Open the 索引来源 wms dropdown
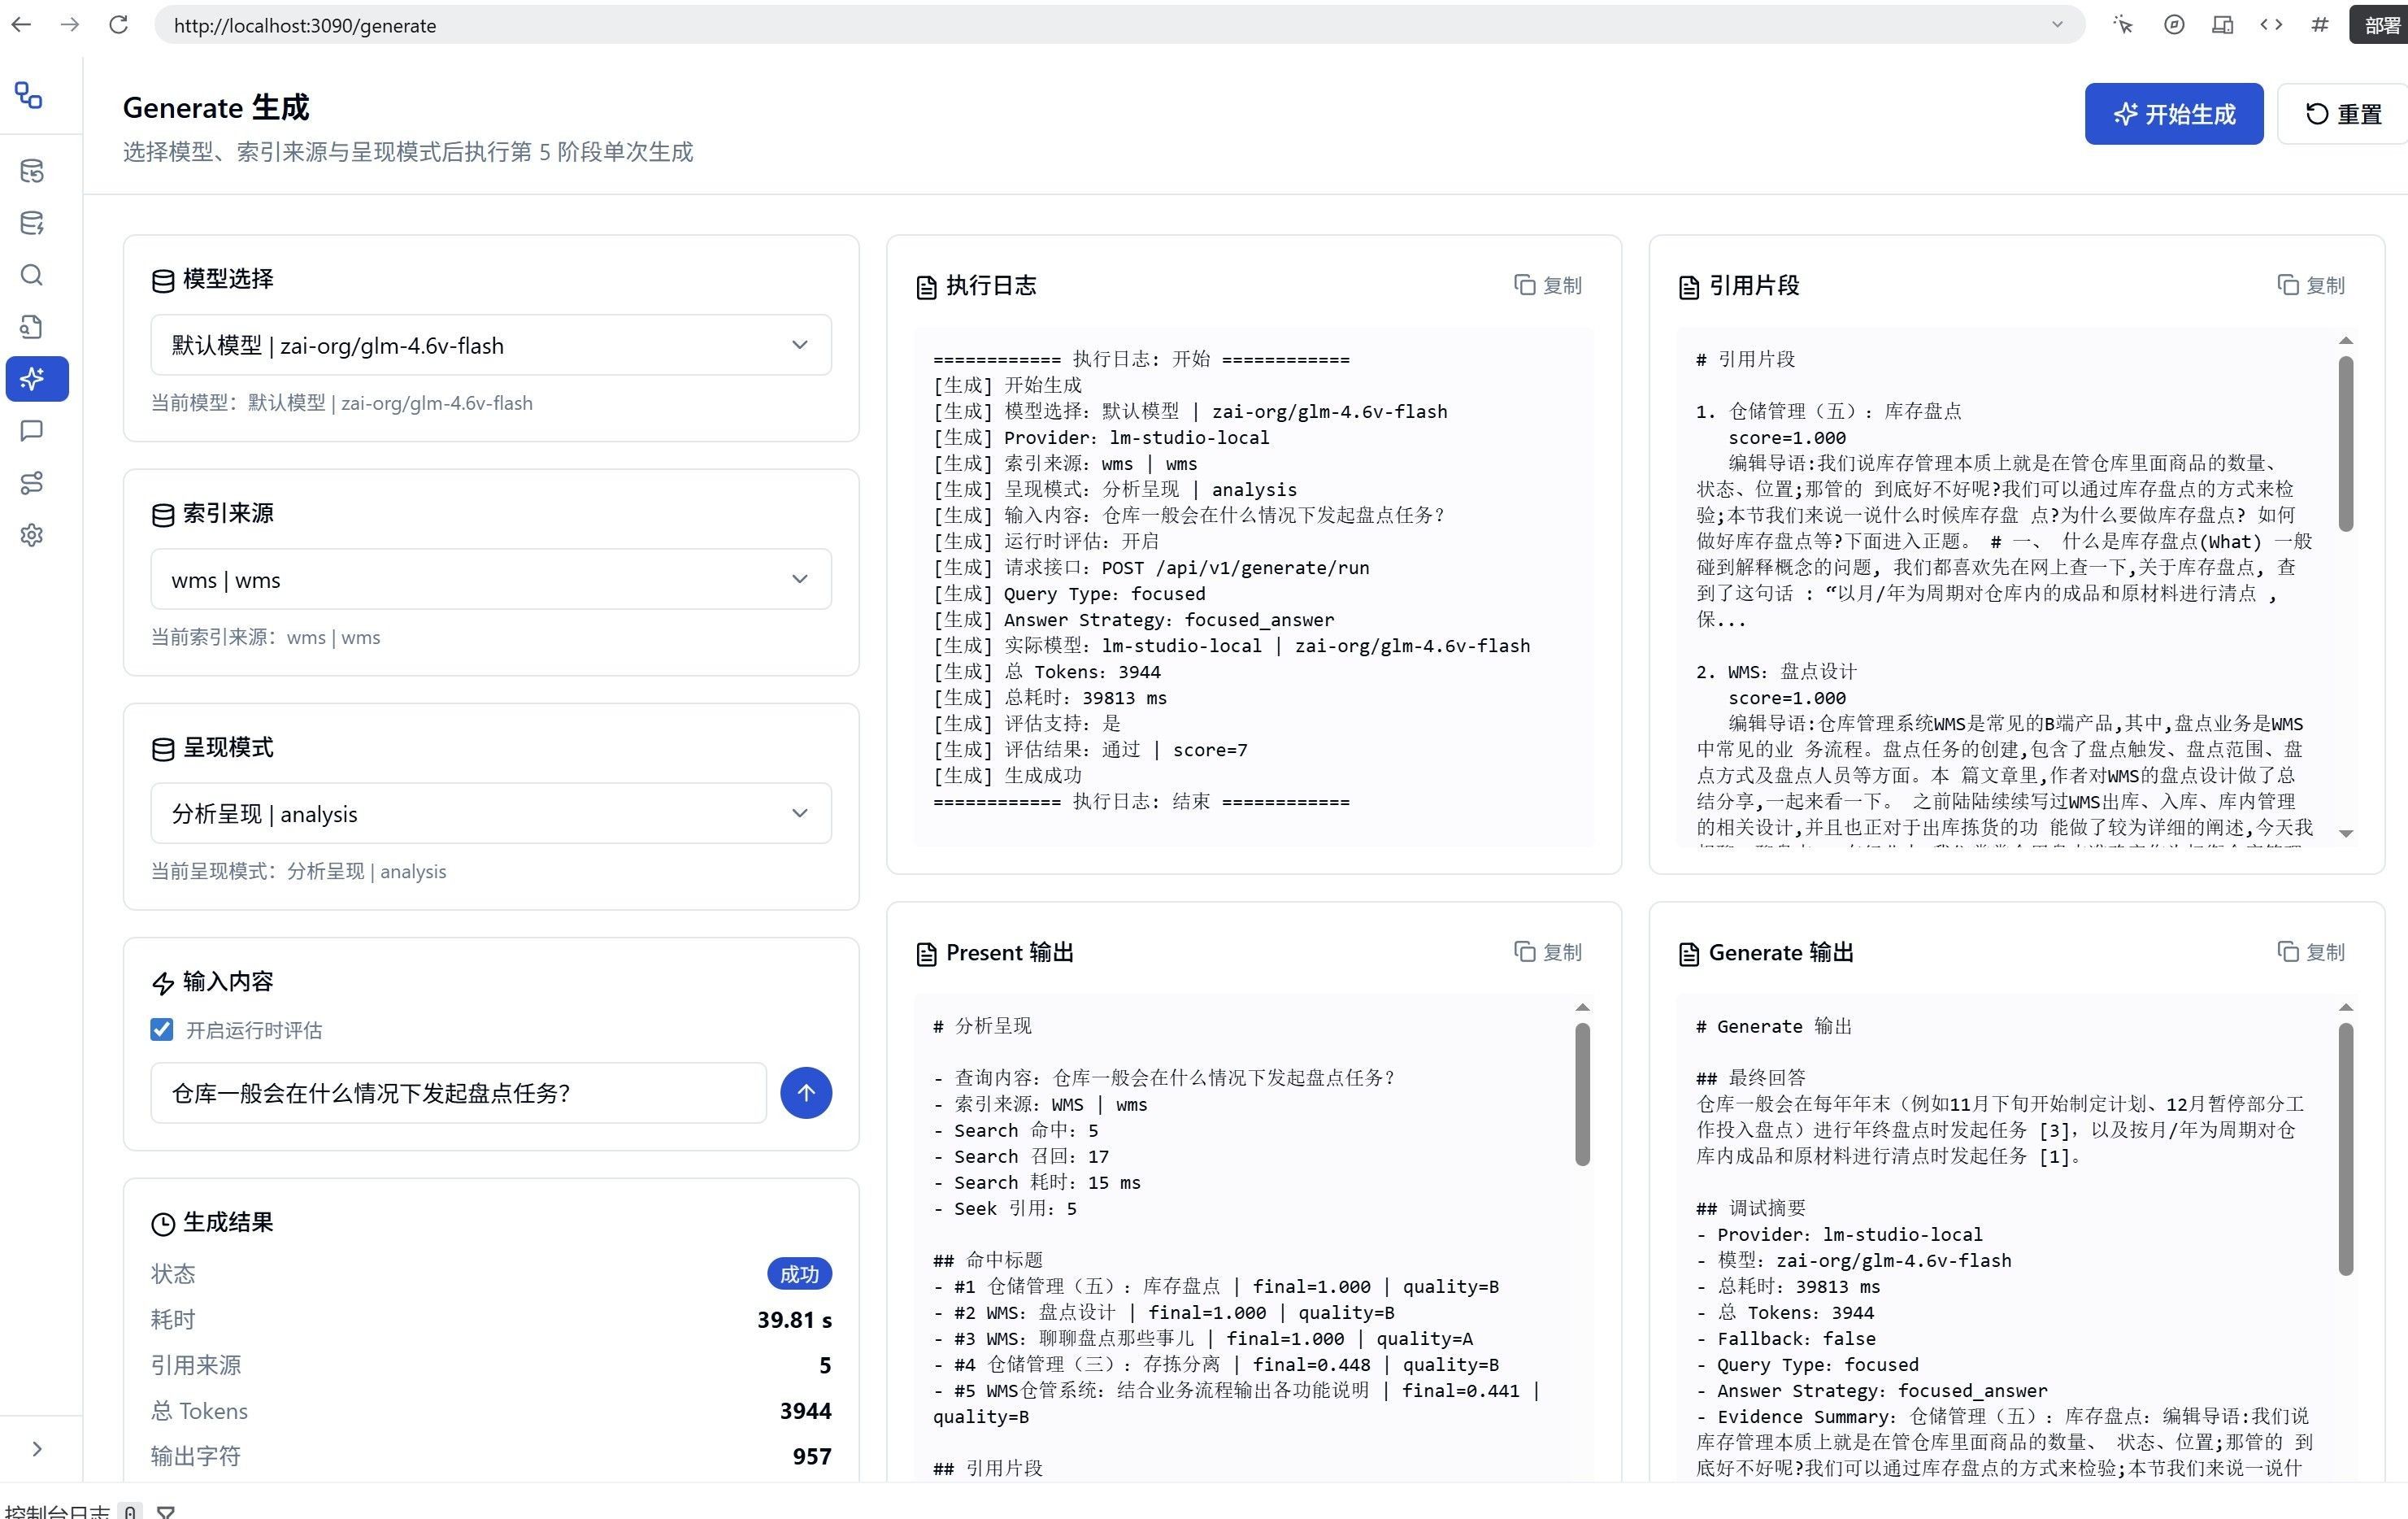Image resolution: width=2408 pixels, height=1519 pixels. (x=491, y=579)
